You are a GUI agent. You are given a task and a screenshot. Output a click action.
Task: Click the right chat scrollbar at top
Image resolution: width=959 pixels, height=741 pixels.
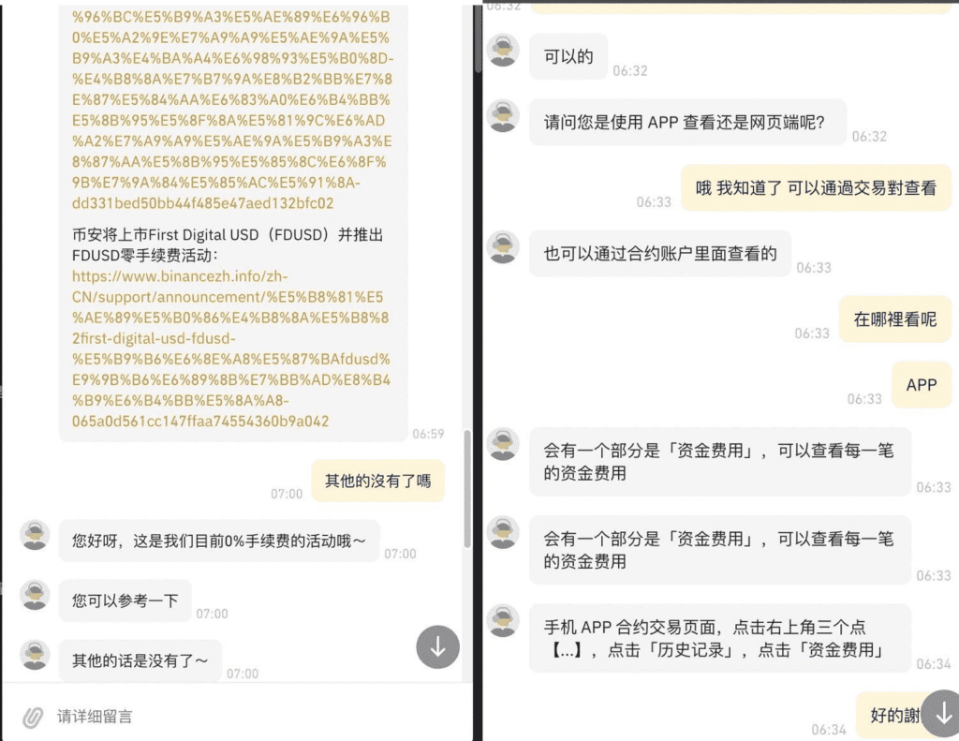point(479,37)
